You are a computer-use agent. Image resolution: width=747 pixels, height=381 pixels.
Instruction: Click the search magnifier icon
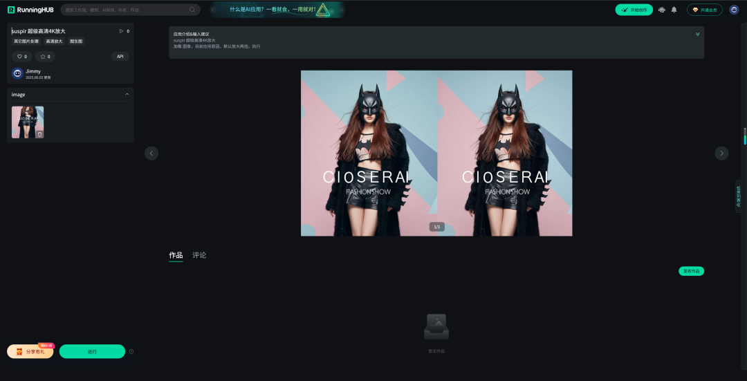[192, 10]
